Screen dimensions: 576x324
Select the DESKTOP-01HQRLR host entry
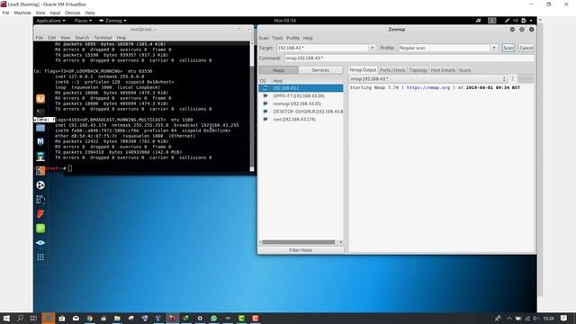pos(301,112)
